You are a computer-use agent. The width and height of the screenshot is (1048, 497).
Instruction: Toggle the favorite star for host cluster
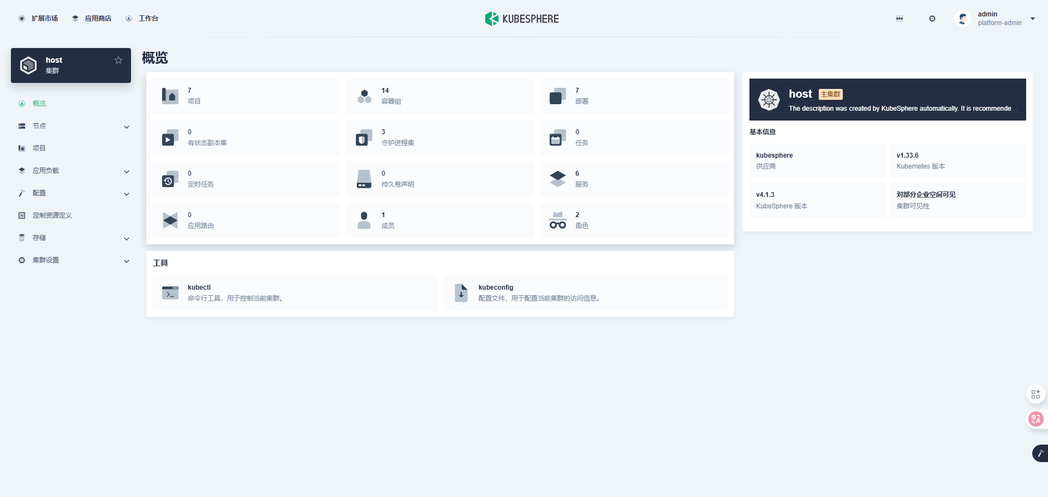click(x=118, y=60)
